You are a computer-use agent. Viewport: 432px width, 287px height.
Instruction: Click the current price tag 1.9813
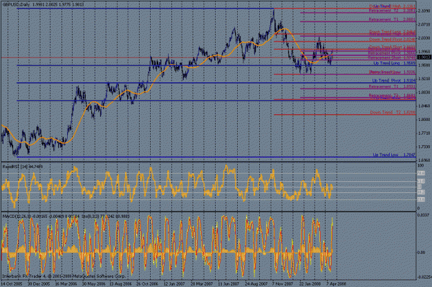click(x=424, y=57)
